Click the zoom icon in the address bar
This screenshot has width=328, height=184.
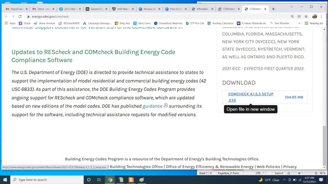292,16
